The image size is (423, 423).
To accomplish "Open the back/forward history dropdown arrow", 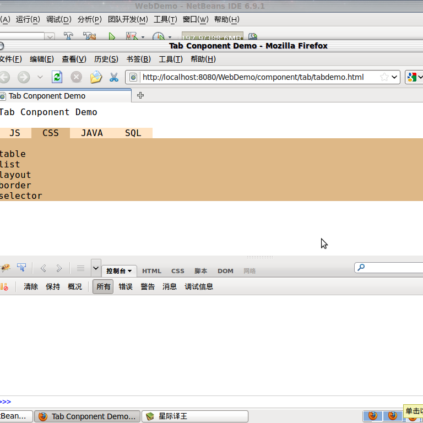I will pyautogui.click(x=40, y=77).
